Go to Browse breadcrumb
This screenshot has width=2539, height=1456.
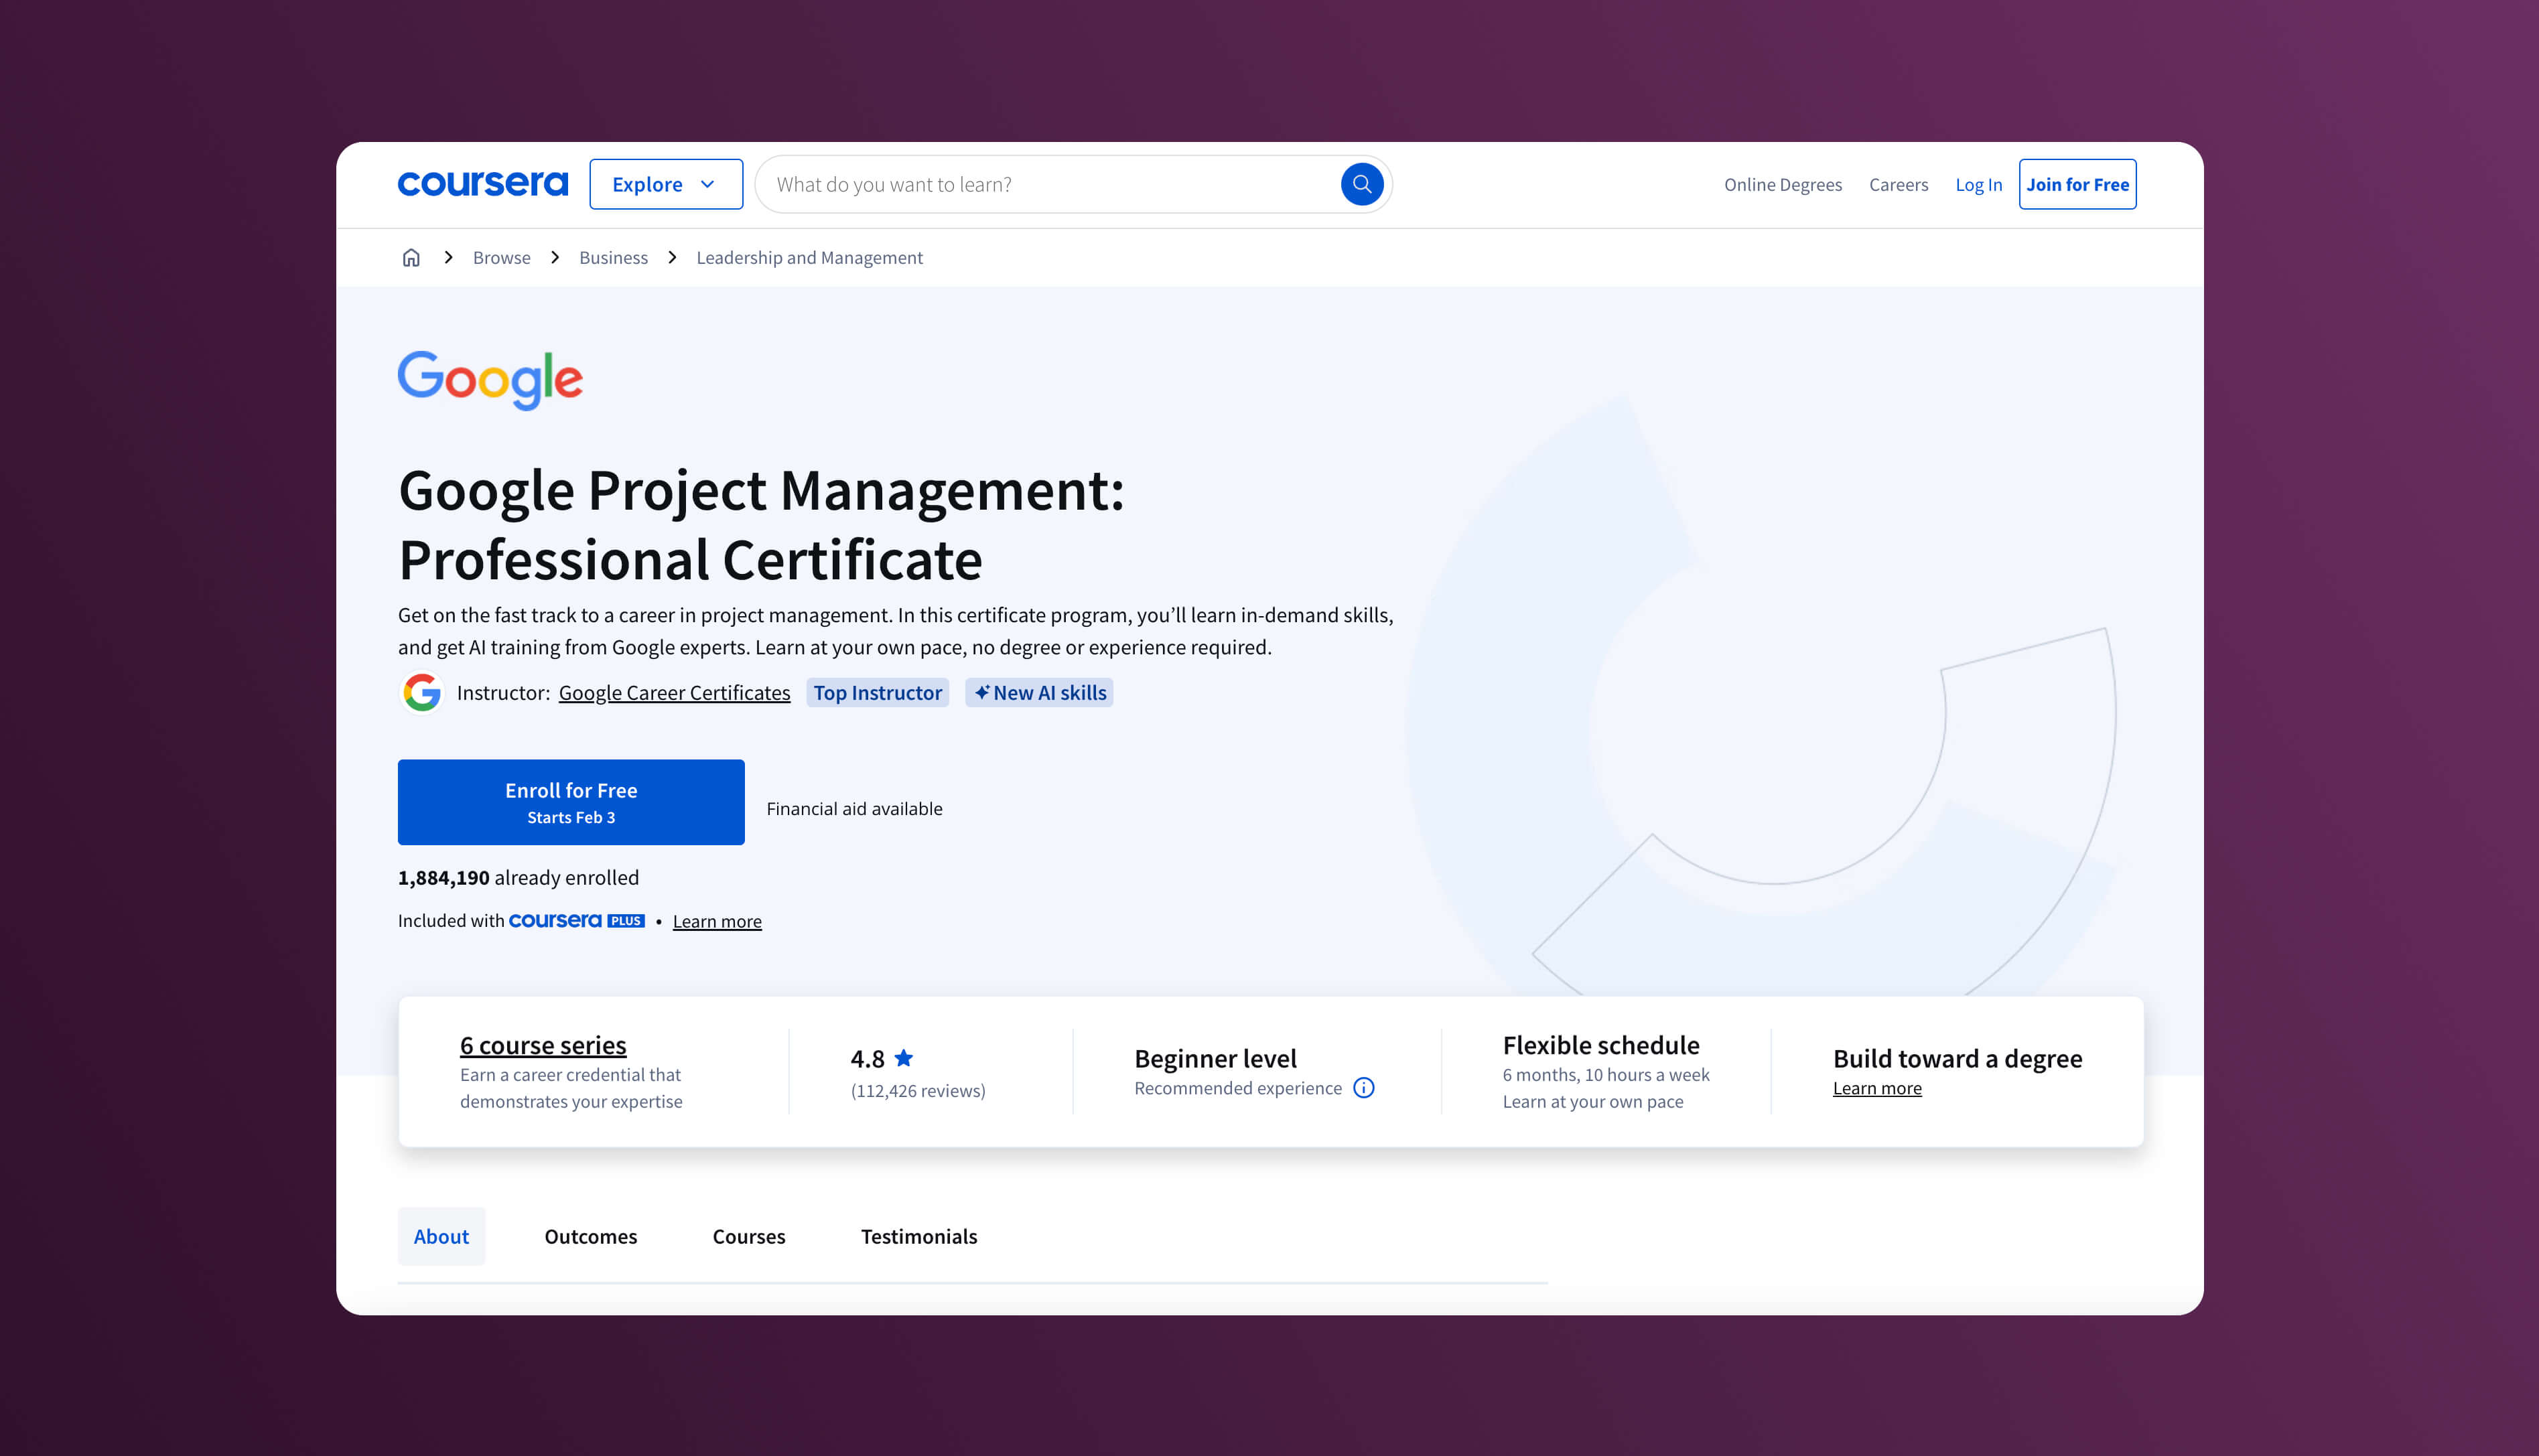[501, 258]
